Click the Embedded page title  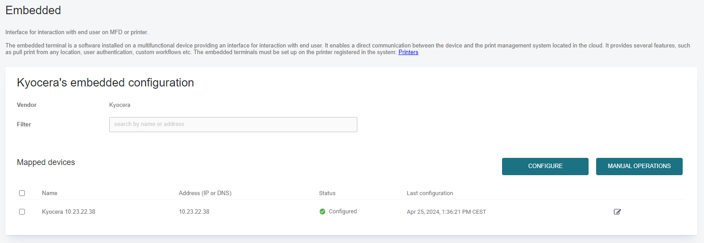[33, 10]
